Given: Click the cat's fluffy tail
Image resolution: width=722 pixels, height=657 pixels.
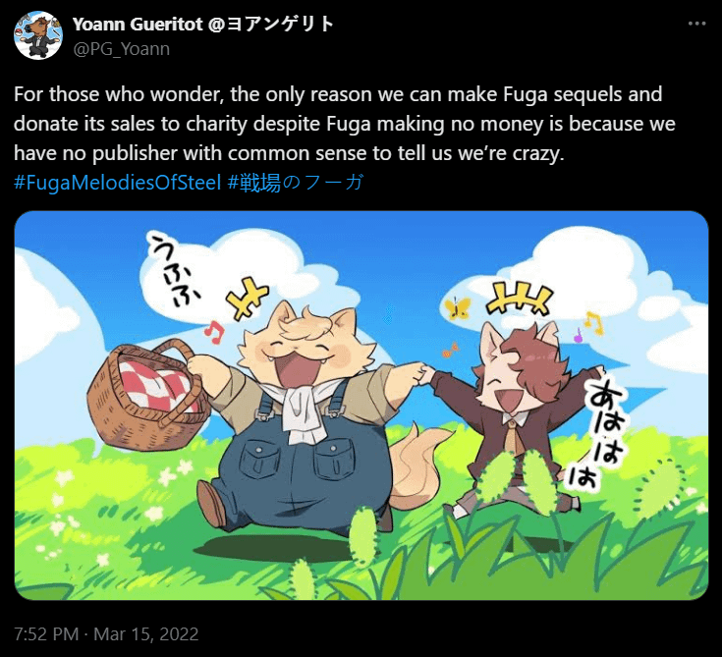Looking at the screenshot, I should coord(416,465).
